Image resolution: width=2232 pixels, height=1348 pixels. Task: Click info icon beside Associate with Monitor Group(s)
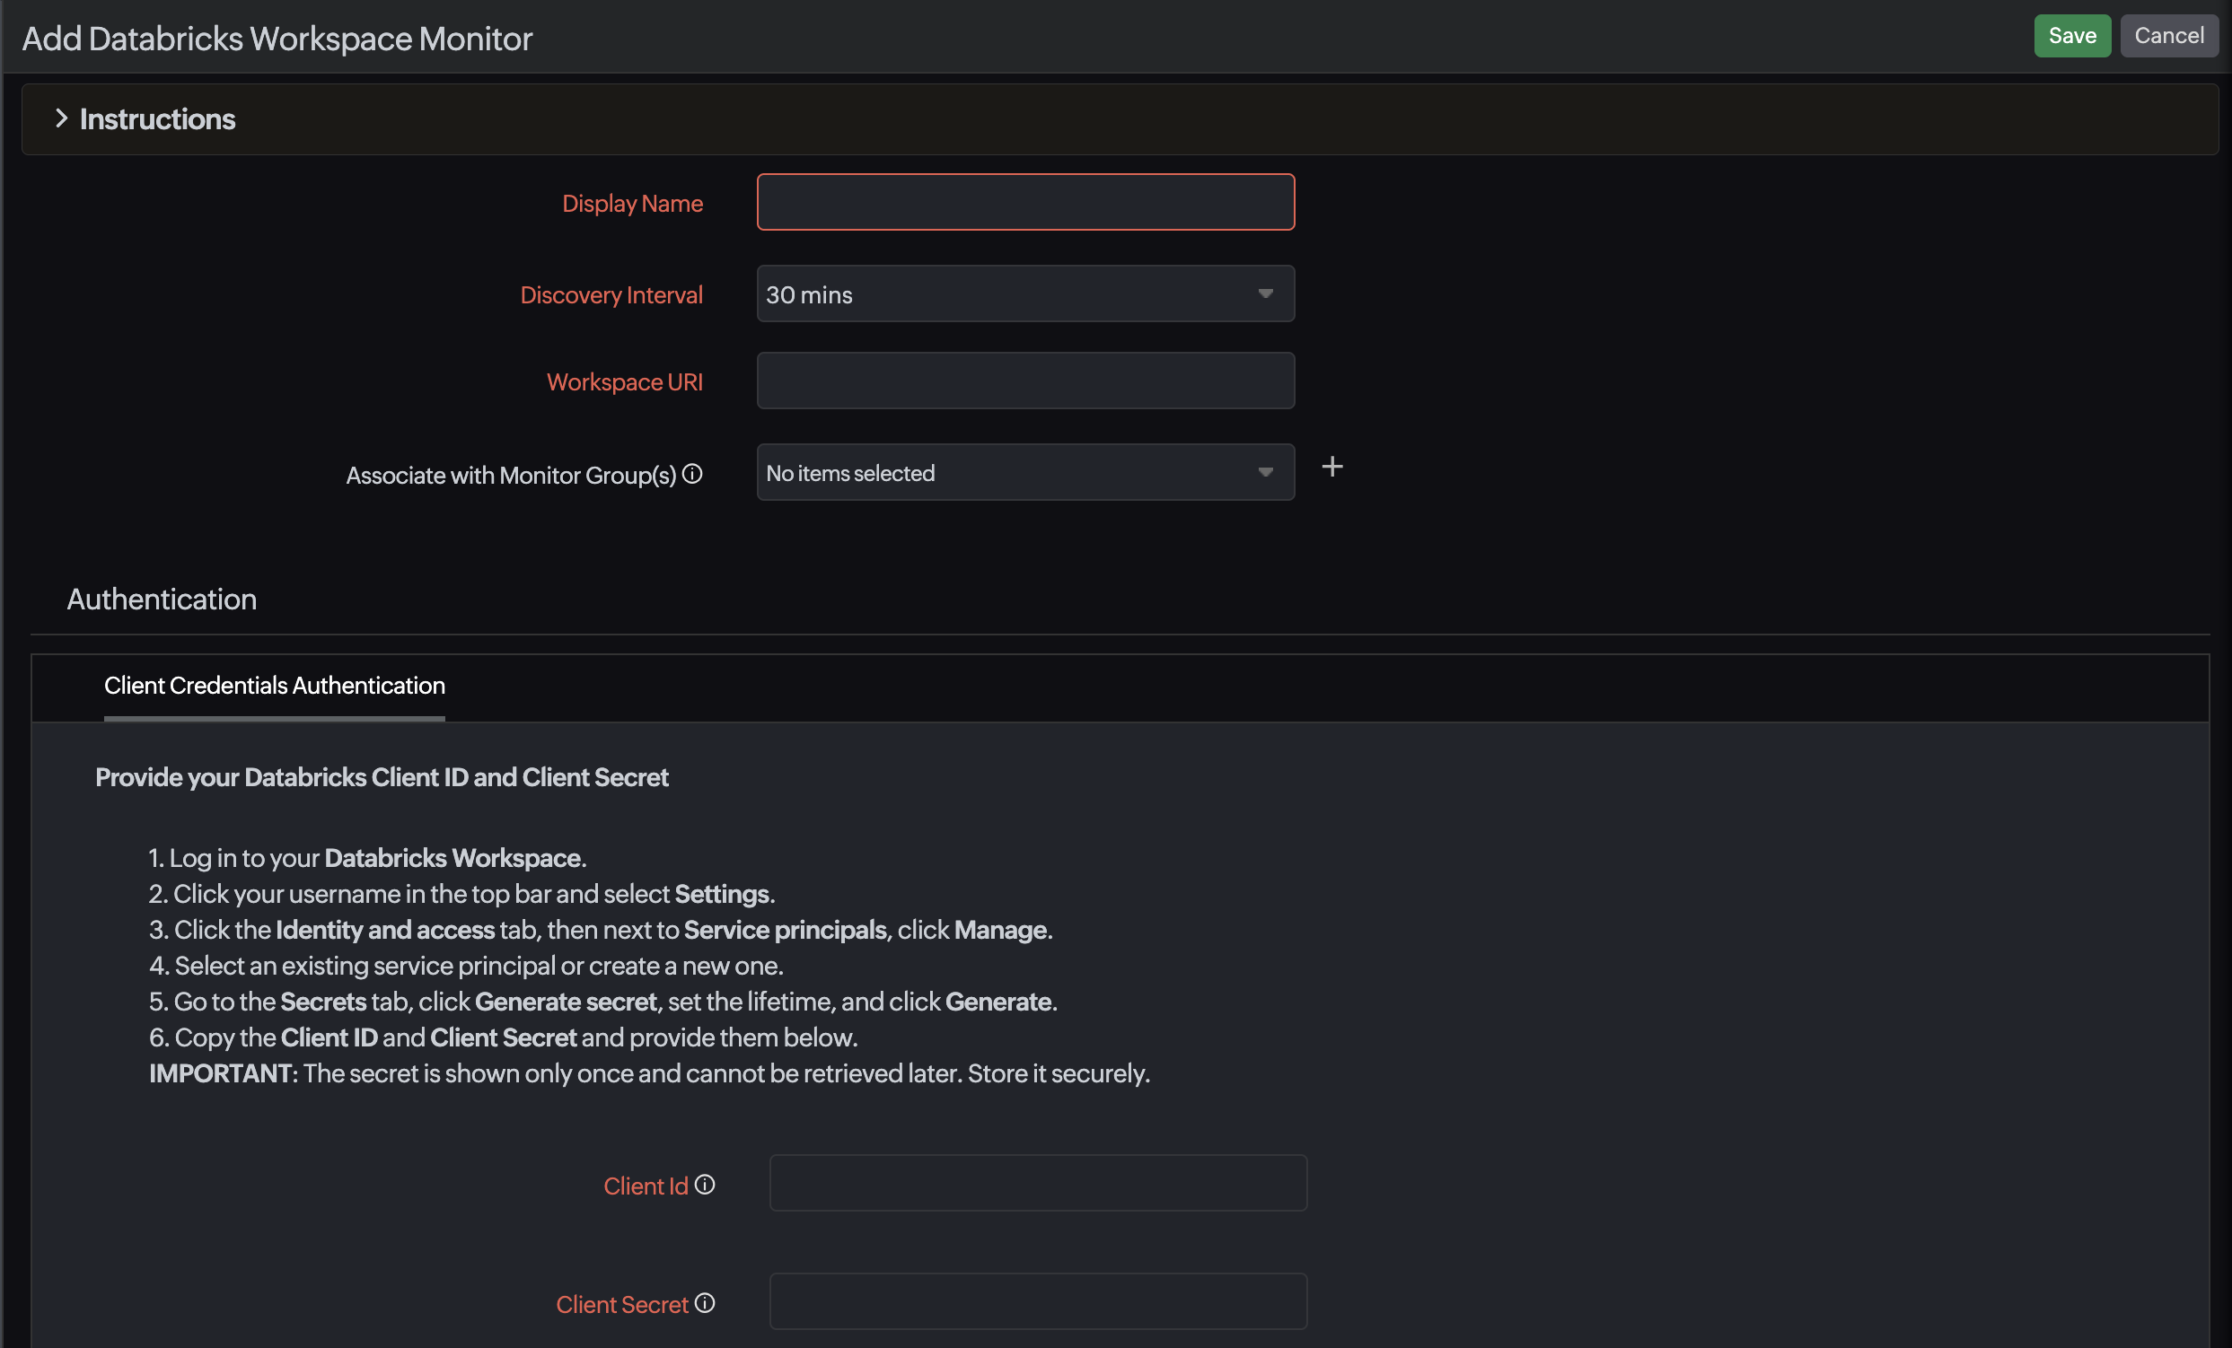point(692,474)
